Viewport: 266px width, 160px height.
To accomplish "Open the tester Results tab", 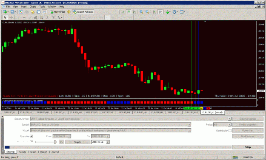I will pos(22,152).
